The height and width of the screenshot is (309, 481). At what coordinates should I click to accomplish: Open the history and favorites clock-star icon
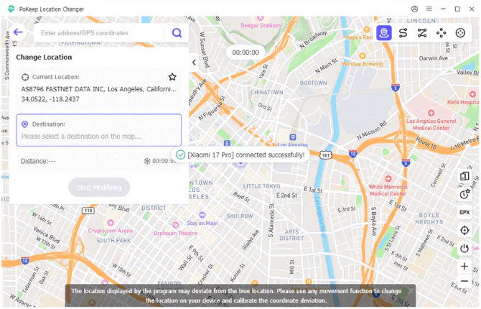[x=464, y=194]
